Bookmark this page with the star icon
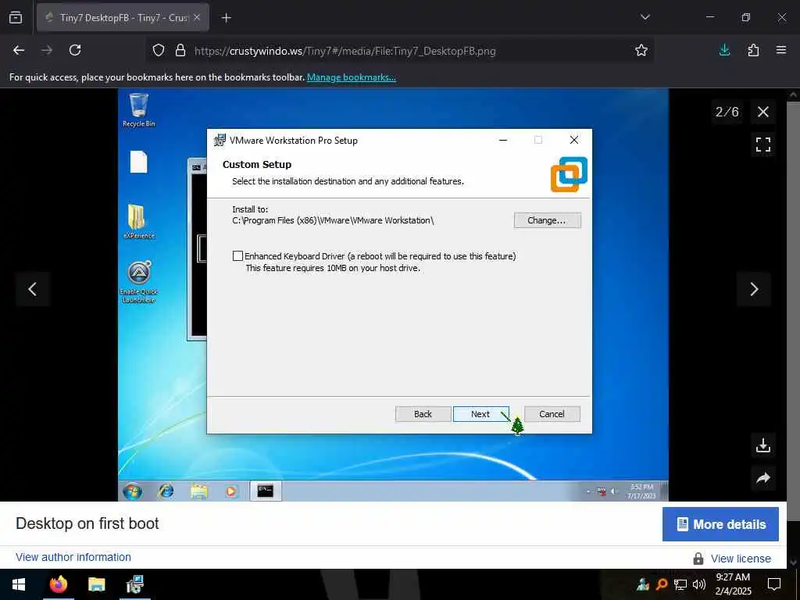800x600 pixels. (x=641, y=51)
